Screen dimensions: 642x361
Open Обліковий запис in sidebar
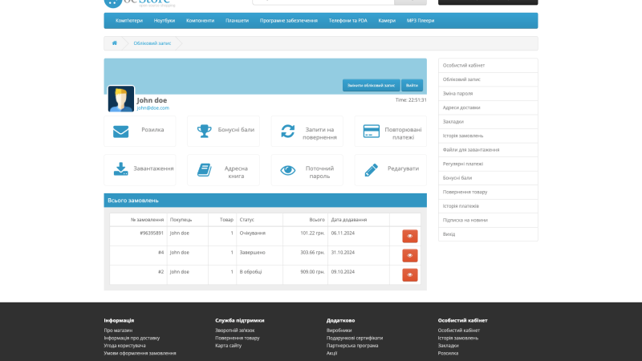point(488,79)
